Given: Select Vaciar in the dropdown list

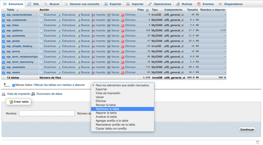Looking at the screenshot, I should (x=122, y=97).
